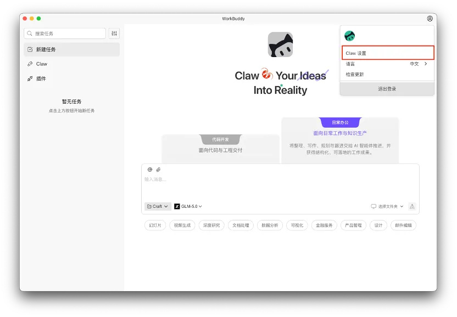Viewport: 457px width, 317px height.
Task: Click the filter sliders icon beside search
Action: coord(114,33)
